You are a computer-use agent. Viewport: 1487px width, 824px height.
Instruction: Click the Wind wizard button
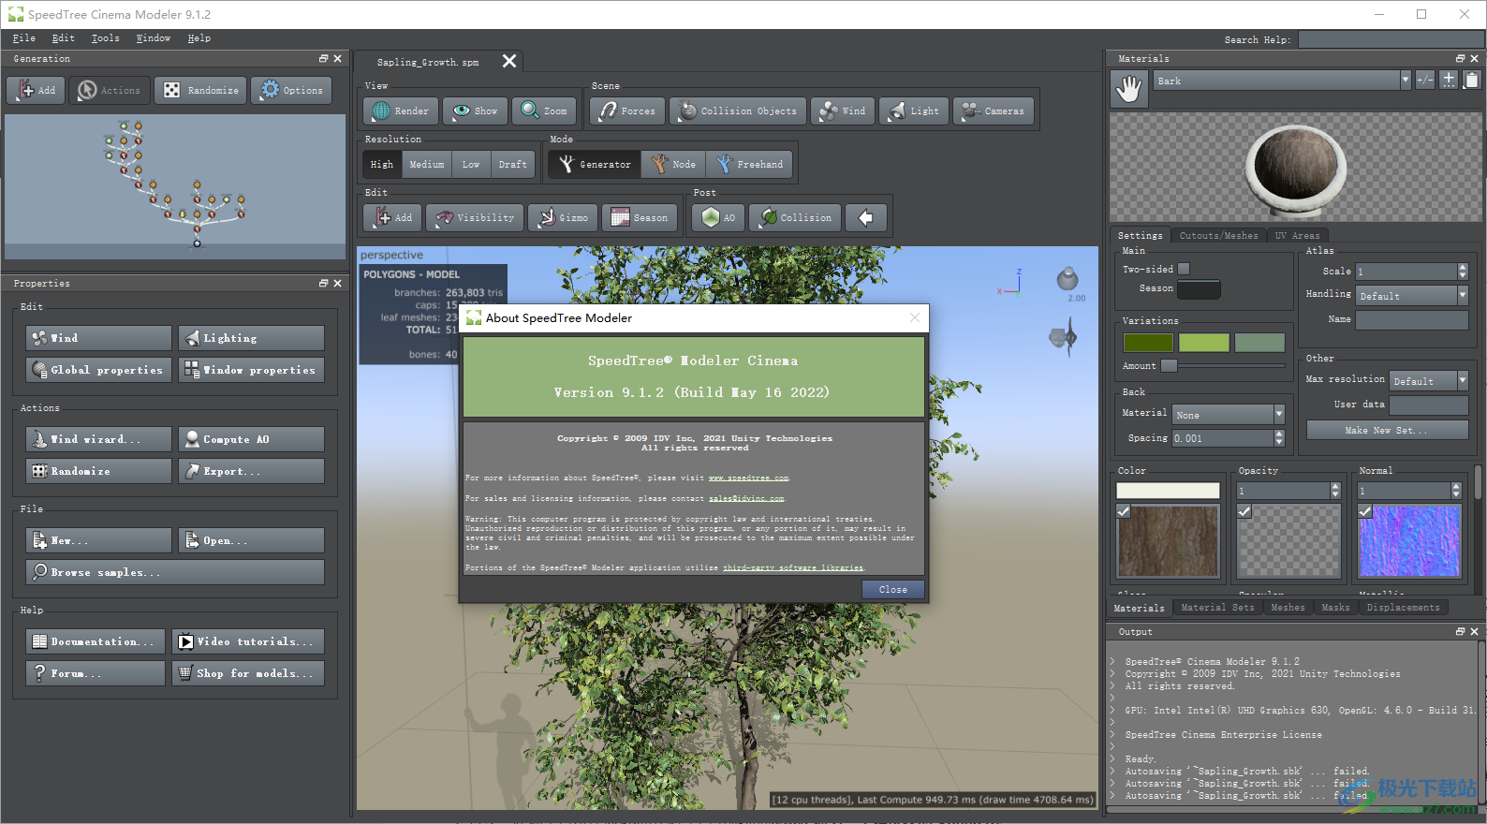pos(98,439)
